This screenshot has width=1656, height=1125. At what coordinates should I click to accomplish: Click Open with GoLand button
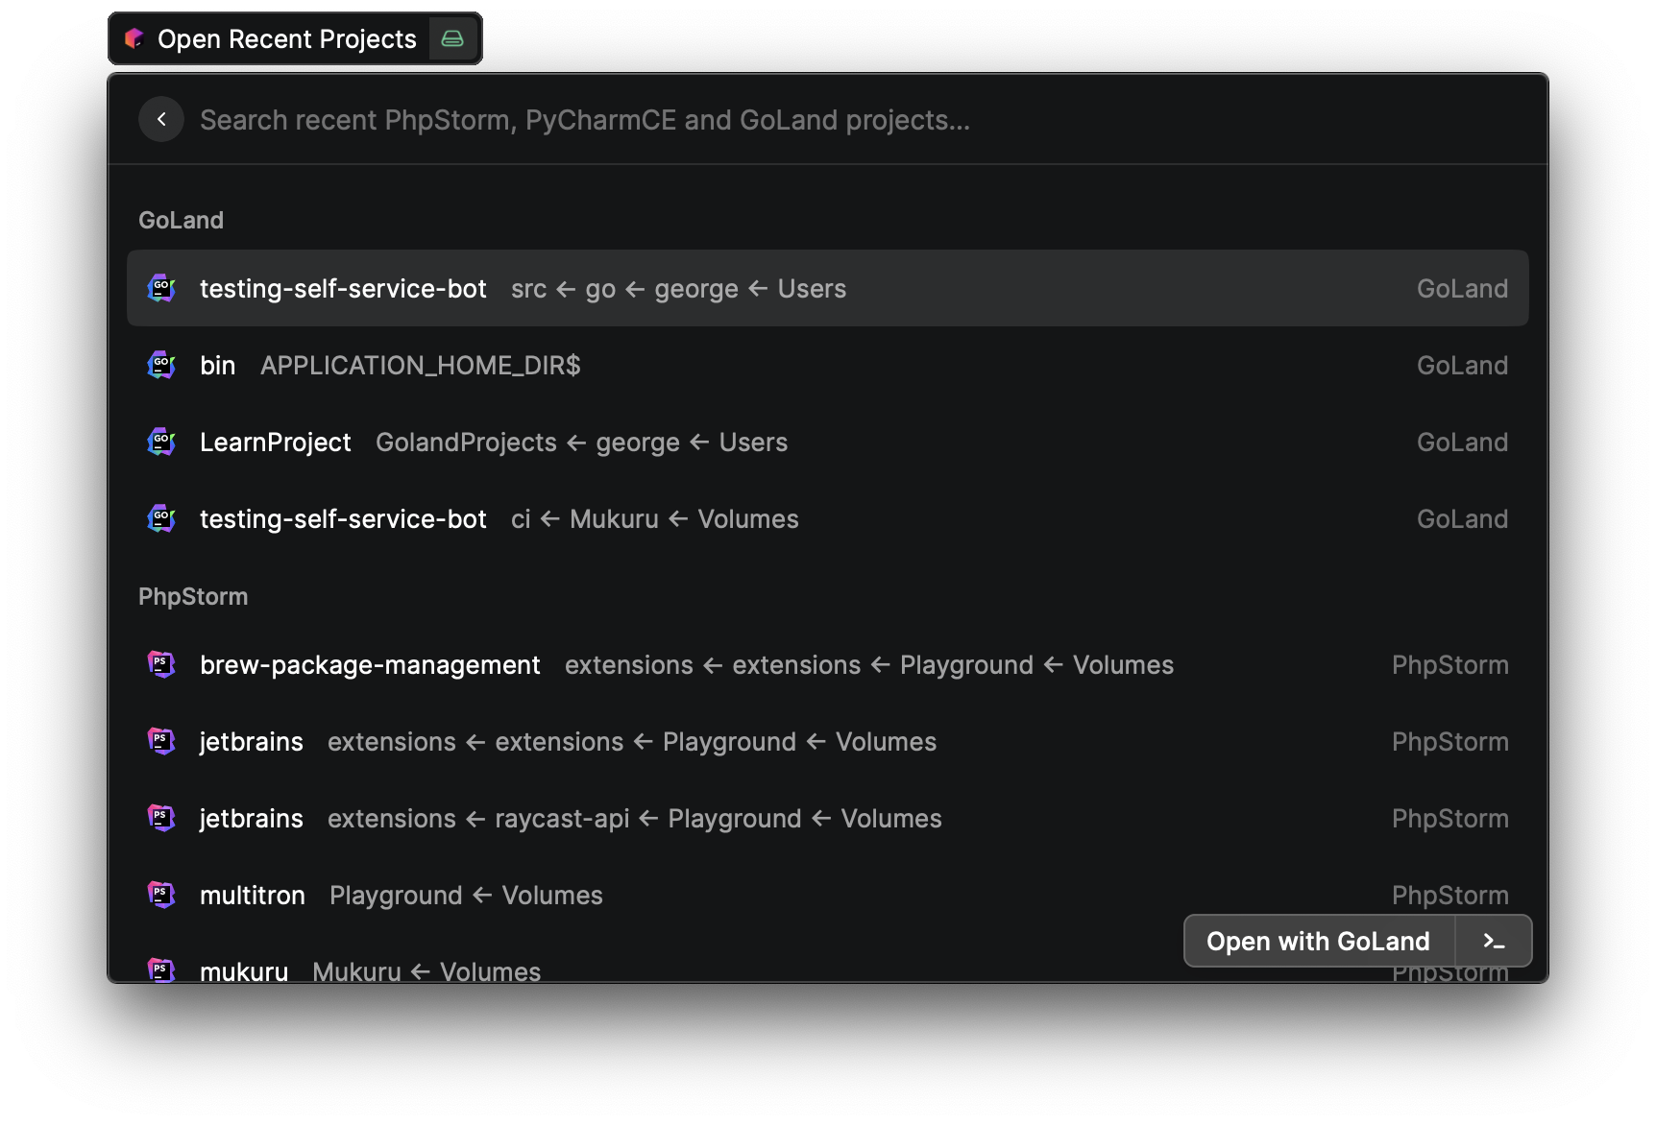[1319, 941]
